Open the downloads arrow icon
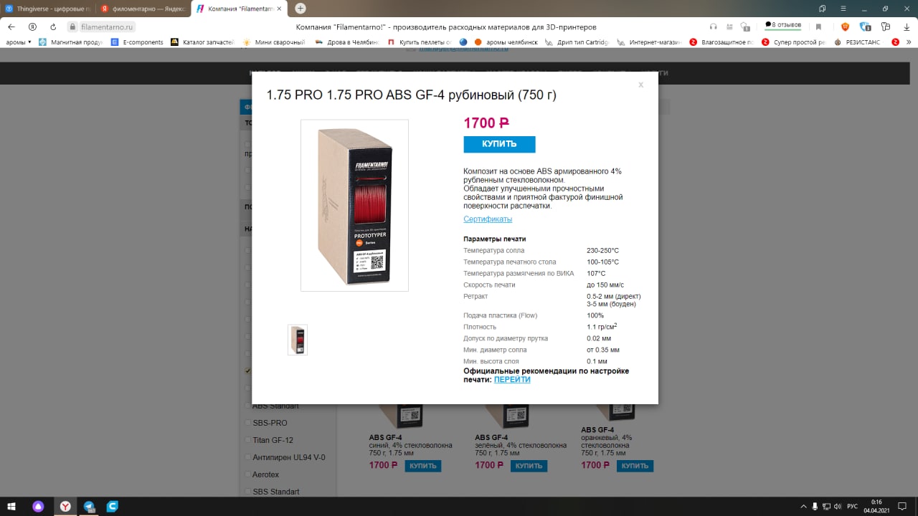This screenshot has height=516, width=918. (x=907, y=27)
